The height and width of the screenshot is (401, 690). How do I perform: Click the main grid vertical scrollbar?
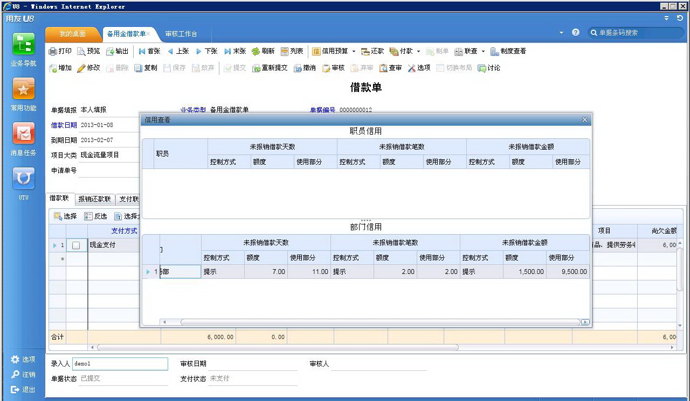click(680, 269)
